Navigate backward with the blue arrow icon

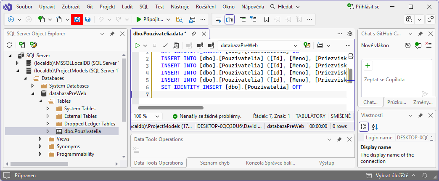[x=11, y=19]
